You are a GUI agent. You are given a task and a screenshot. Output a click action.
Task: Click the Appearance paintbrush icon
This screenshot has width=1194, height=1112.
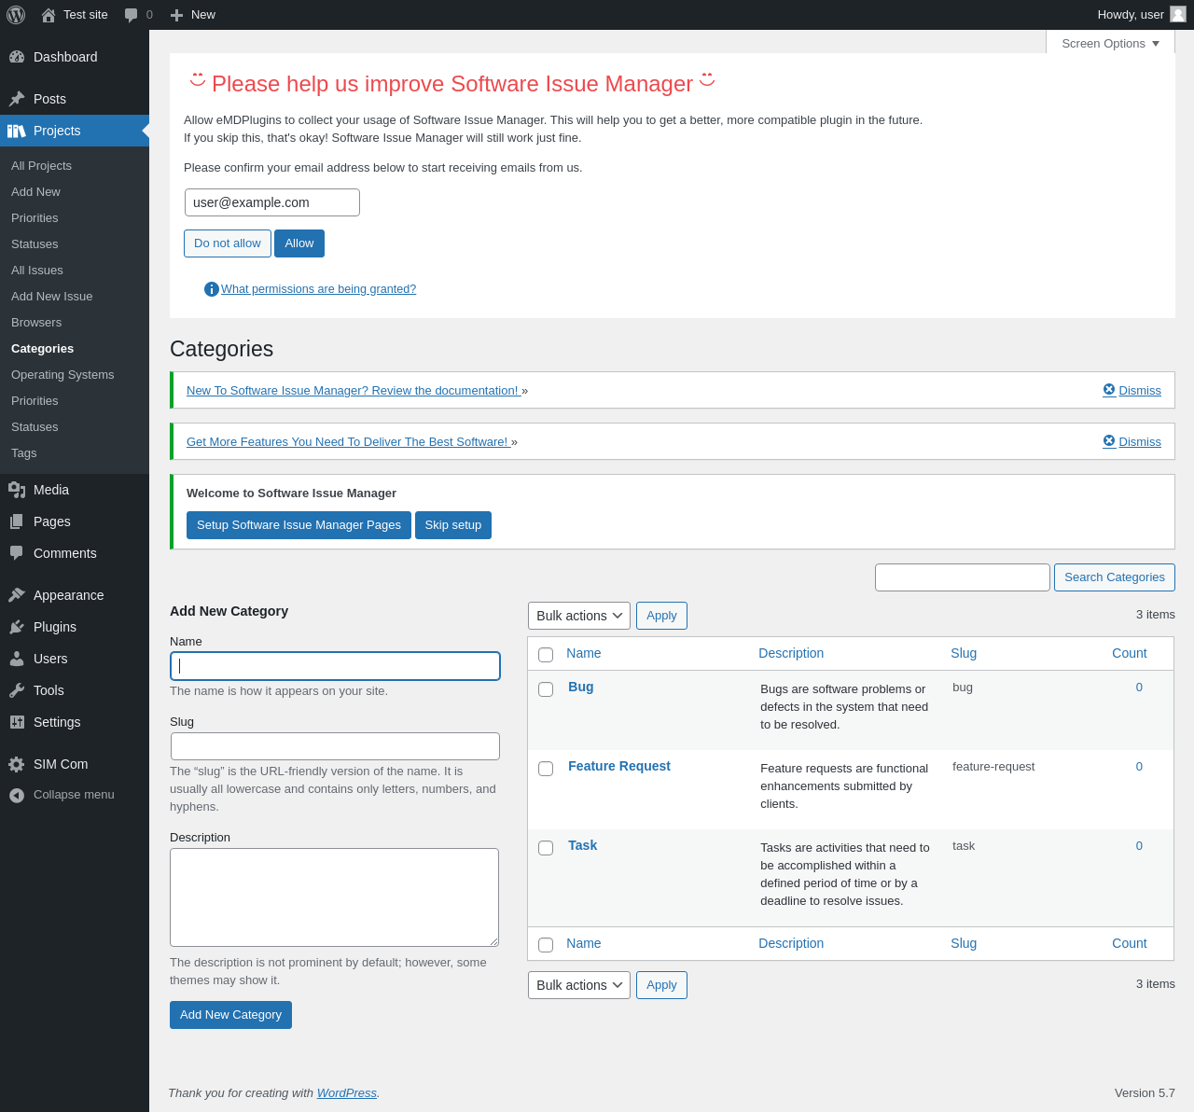tap(17, 595)
